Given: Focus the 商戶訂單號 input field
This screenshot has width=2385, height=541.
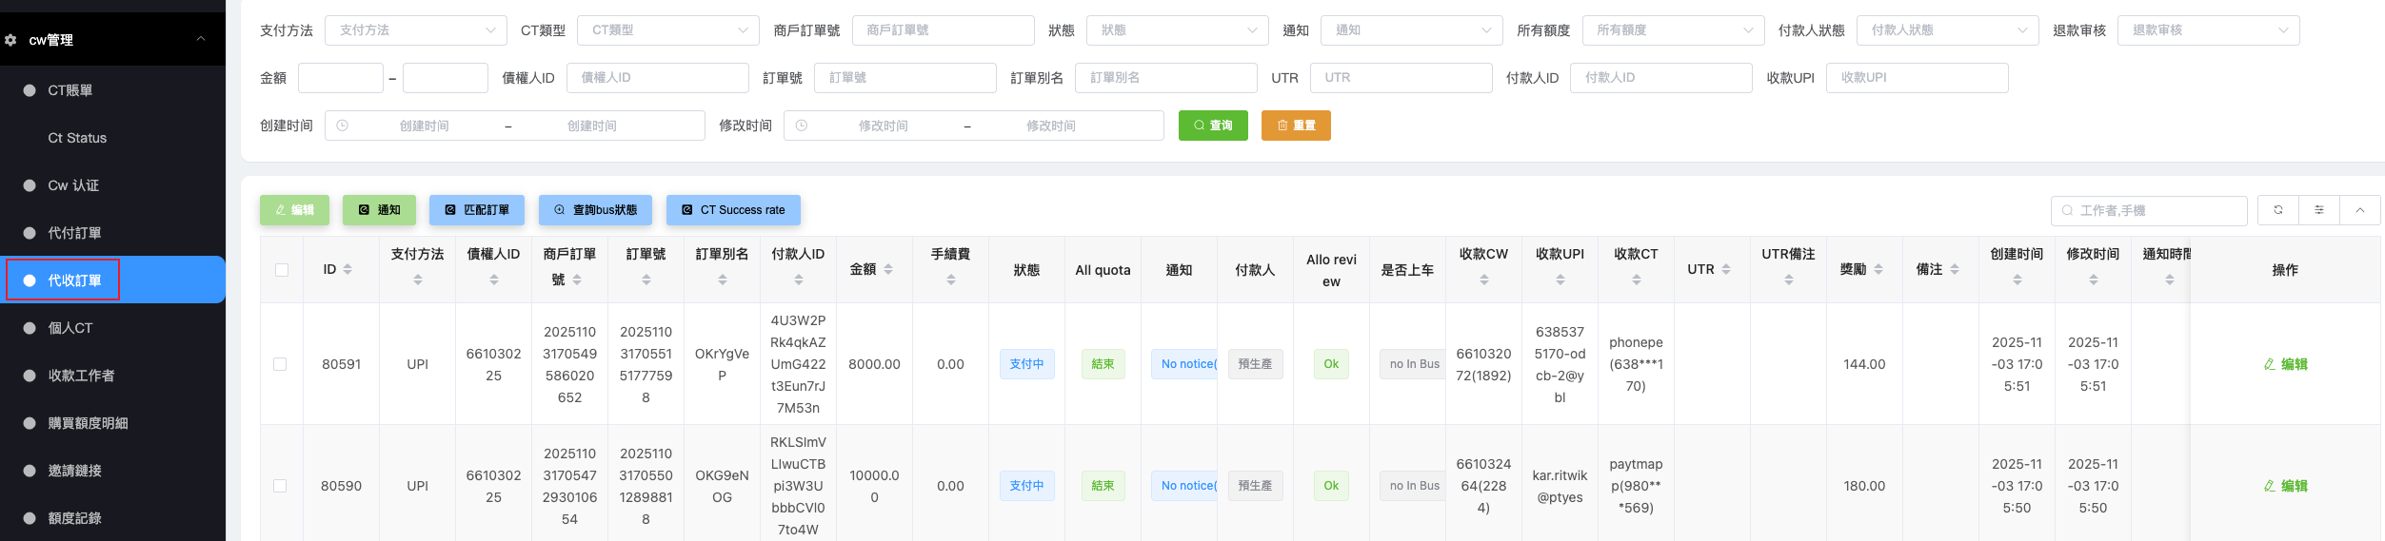Looking at the screenshot, I should coord(942,30).
